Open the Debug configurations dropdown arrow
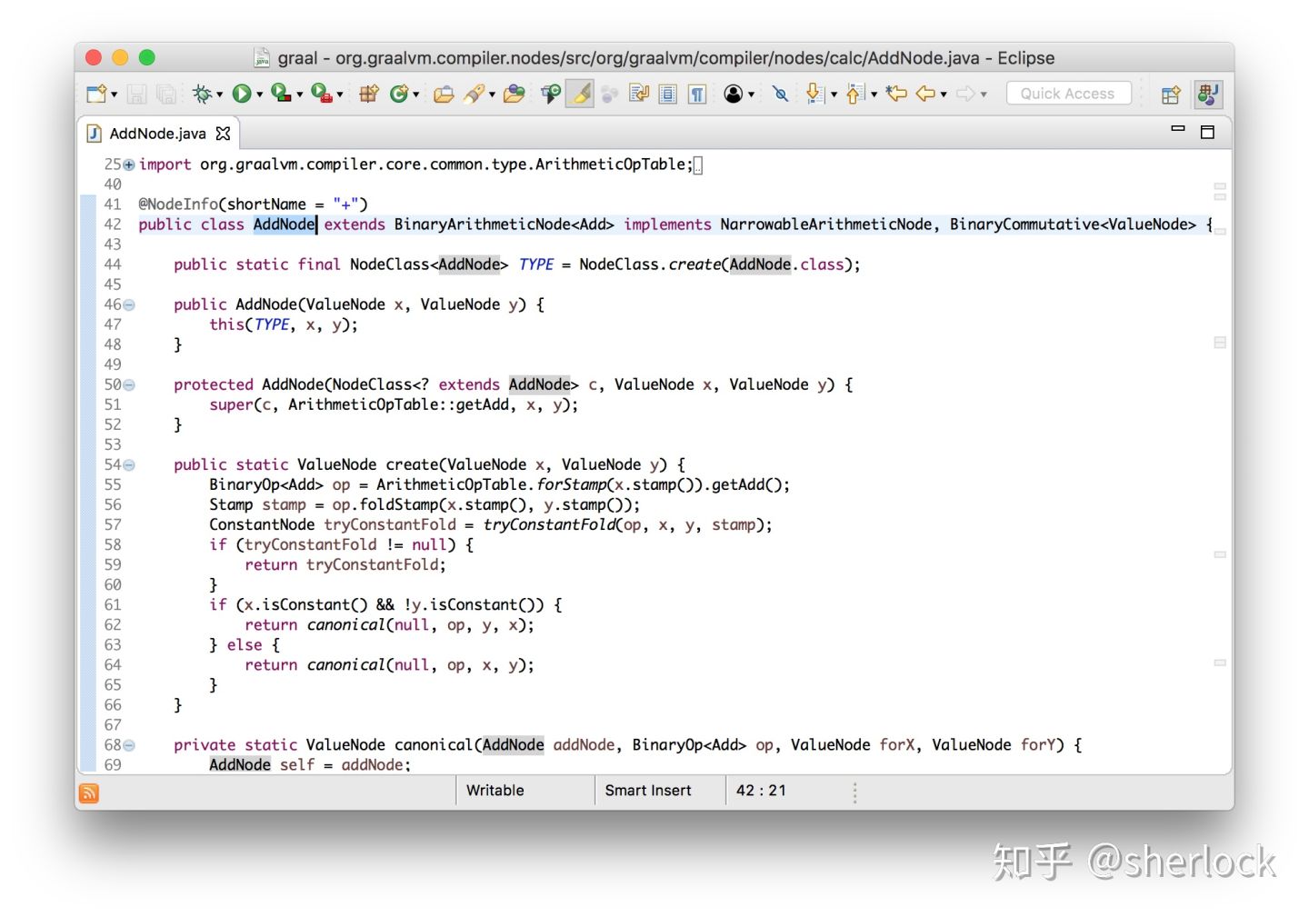The width and height of the screenshot is (1309, 917). (219, 95)
